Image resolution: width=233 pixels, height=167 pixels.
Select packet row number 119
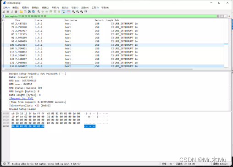[x=113, y=55]
